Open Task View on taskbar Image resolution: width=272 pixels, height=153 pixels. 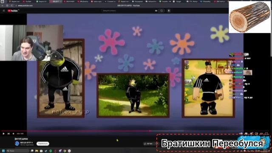[32, 151]
